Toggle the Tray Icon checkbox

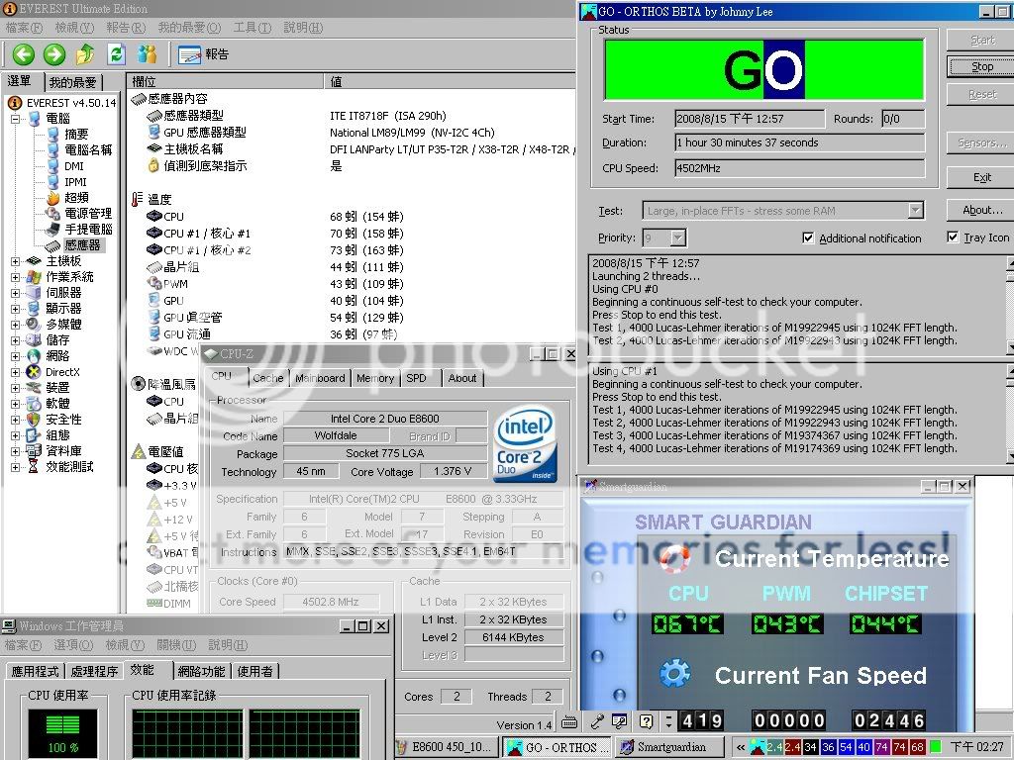pyautogui.click(x=953, y=237)
